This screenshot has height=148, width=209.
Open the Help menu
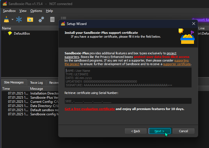[x=49, y=11]
